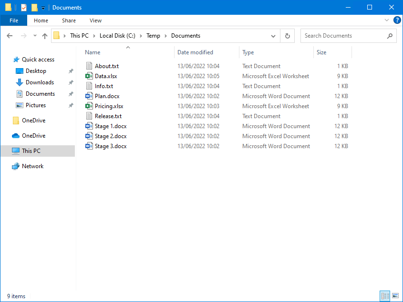The image size is (403, 302).
Task: Open the About.txt text document
Action: point(107,66)
